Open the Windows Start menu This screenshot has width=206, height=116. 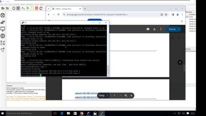[3, 113]
